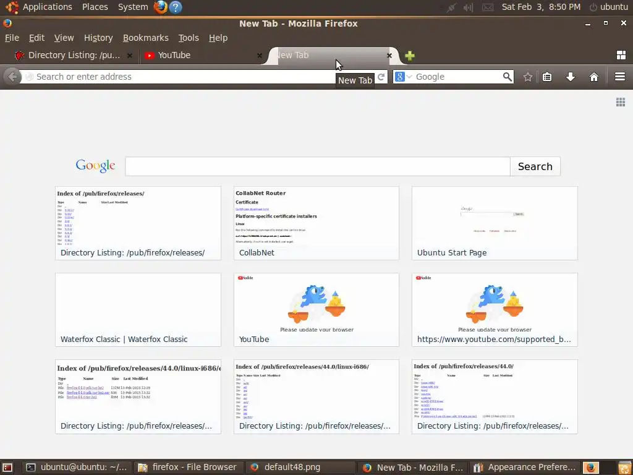The width and height of the screenshot is (633, 475).
Task: Open the mail envelope indicator
Action: (x=488, y=7)
